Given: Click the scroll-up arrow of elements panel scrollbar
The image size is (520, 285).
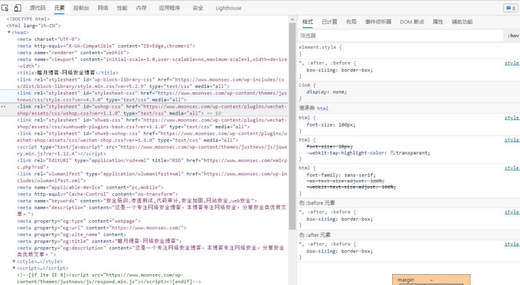Looking at the screenshot, I should 292,19.
